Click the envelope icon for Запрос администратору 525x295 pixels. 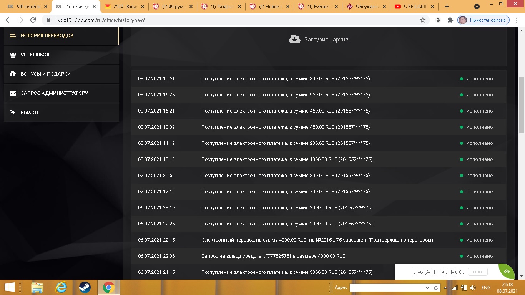coord(13,93)
